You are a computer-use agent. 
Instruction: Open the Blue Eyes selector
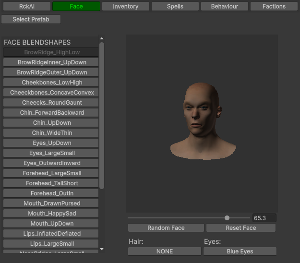click(x=240, y=251)
